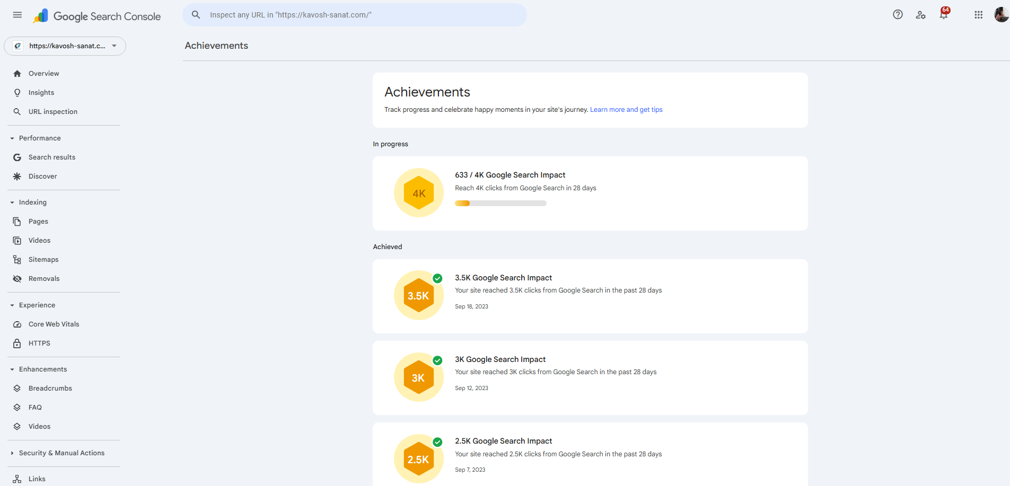Open the user settings people icon
Screen dimensions: 1010x486
[921, 15]
